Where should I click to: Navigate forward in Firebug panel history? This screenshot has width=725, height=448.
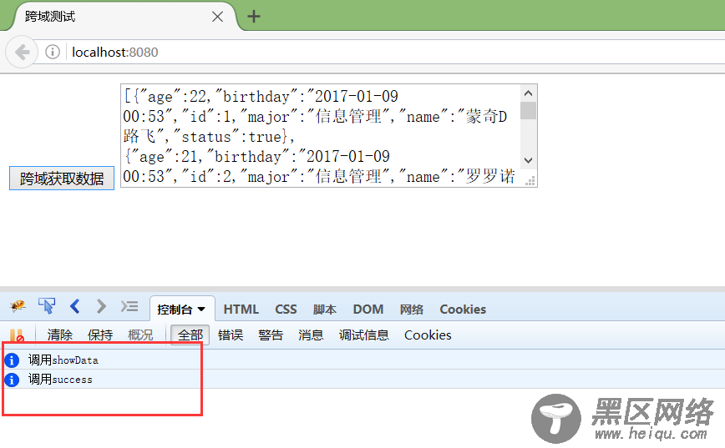coord(101,305)
